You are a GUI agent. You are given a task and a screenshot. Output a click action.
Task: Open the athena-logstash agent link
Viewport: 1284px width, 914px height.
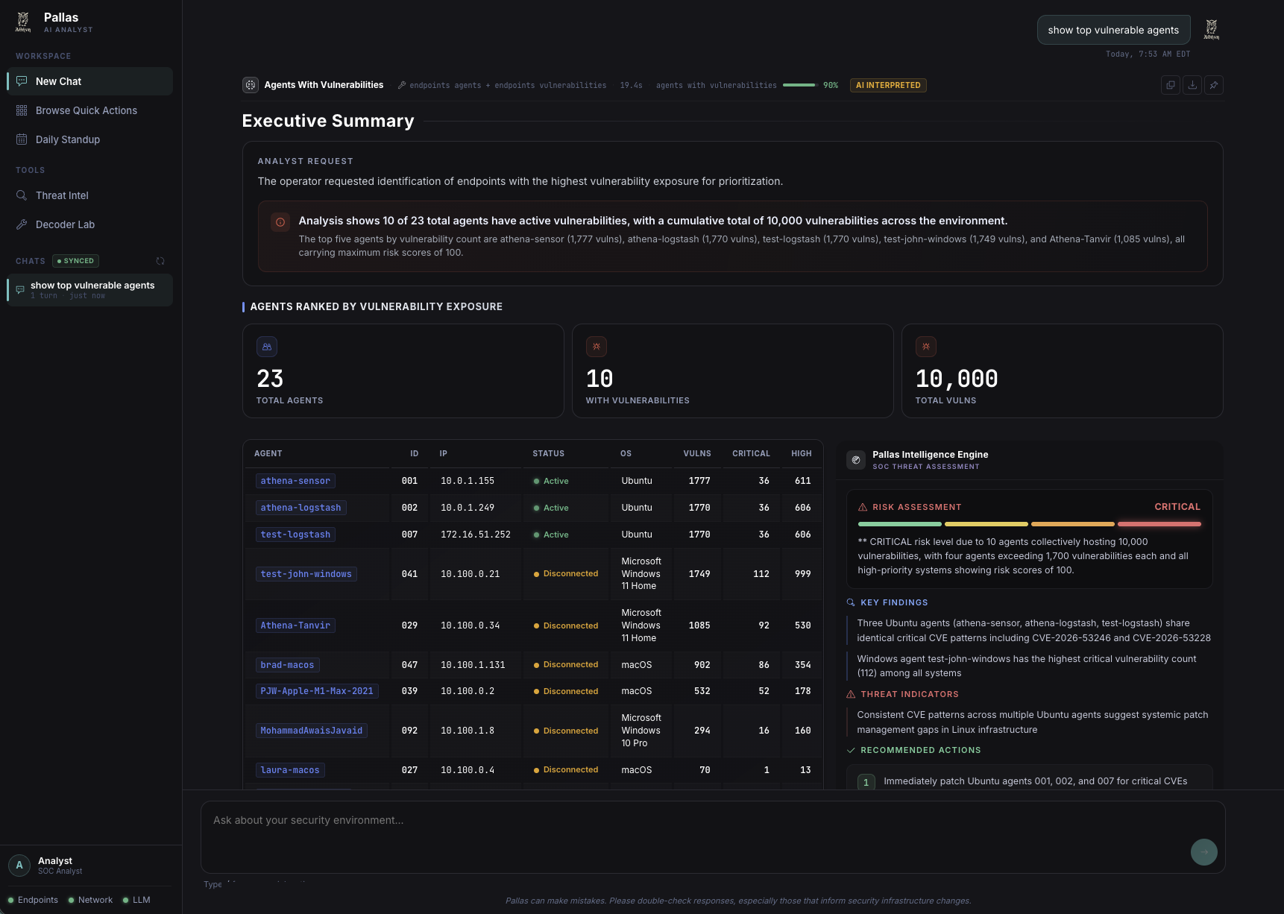pos(300,508)
